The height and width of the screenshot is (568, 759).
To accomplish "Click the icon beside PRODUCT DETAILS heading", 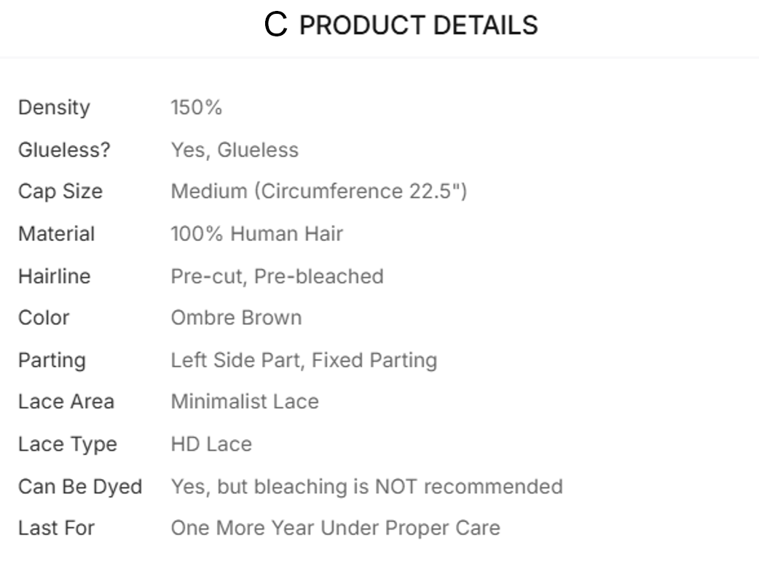I will click(x=276, y=25).
